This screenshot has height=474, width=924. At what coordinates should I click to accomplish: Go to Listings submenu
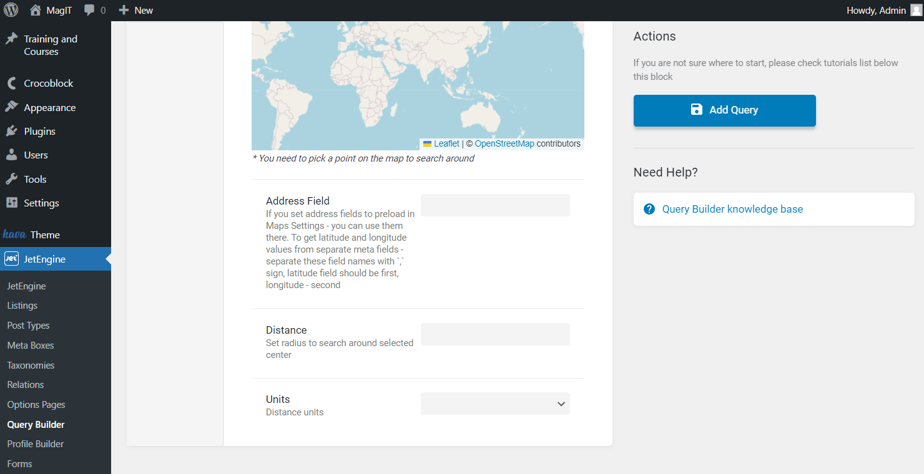[22, 306]
